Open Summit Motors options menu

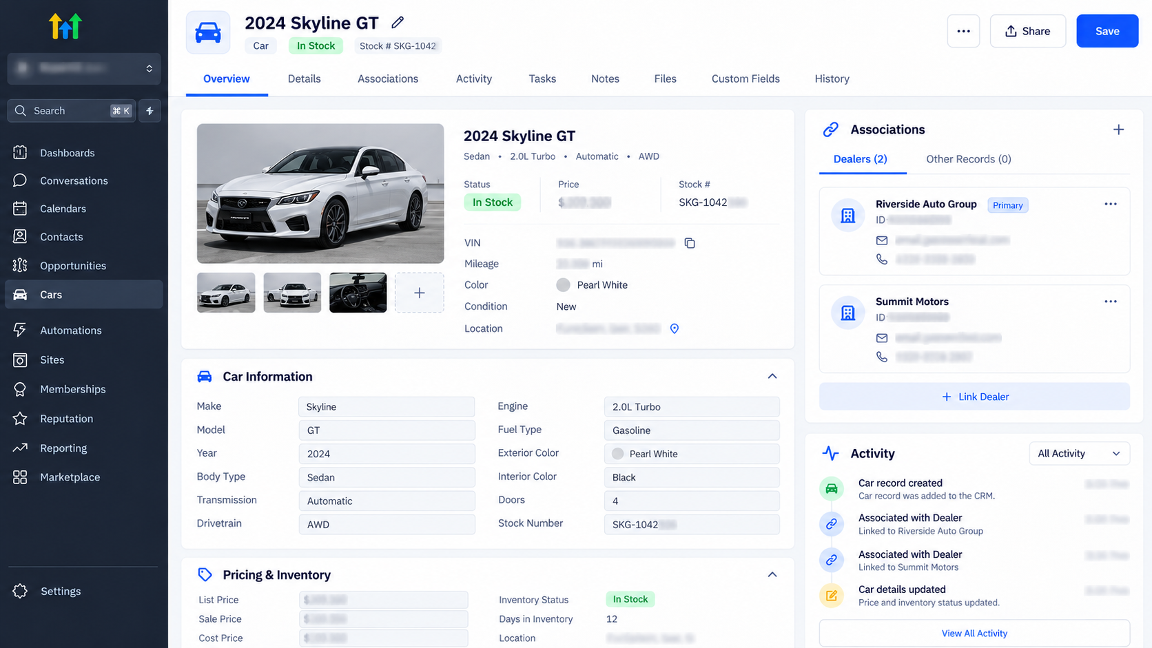1110,302
